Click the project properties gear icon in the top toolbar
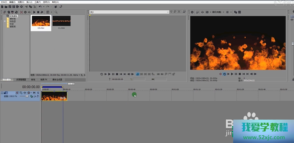This screenshot has height=143, width=294. tap(21, 6)
